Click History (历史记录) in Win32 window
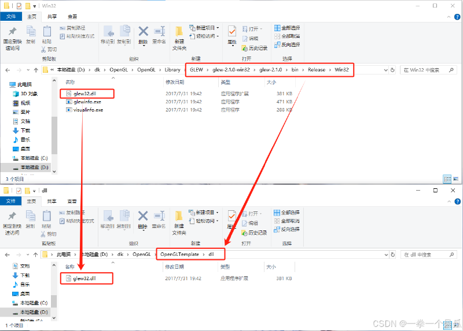The width and height of the screenshot is (463, 331). coord(255,48)
